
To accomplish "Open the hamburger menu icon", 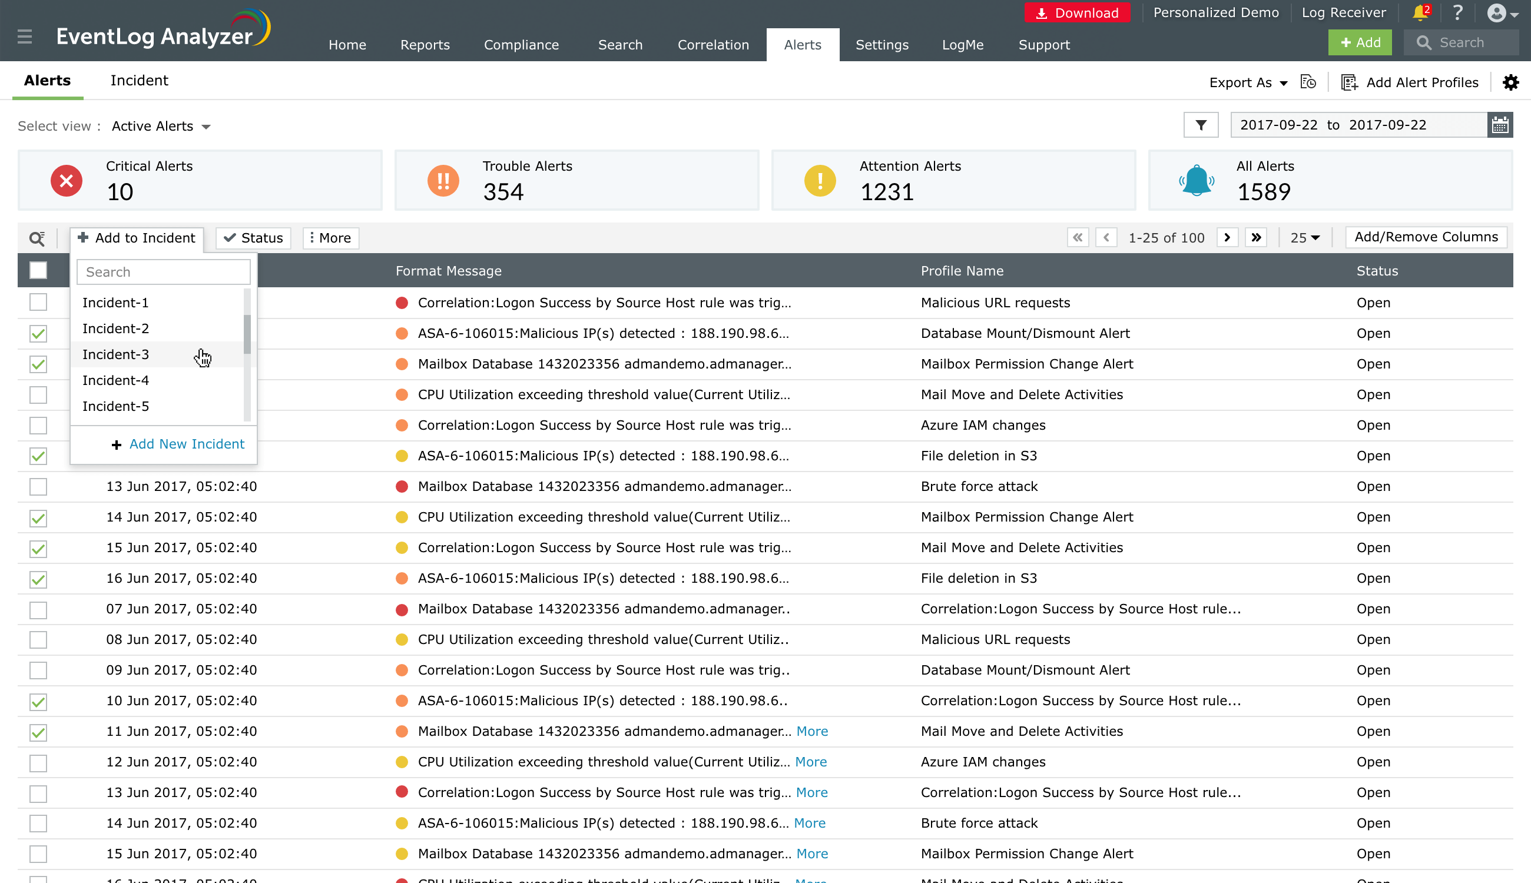I will [x=24, y=37].
